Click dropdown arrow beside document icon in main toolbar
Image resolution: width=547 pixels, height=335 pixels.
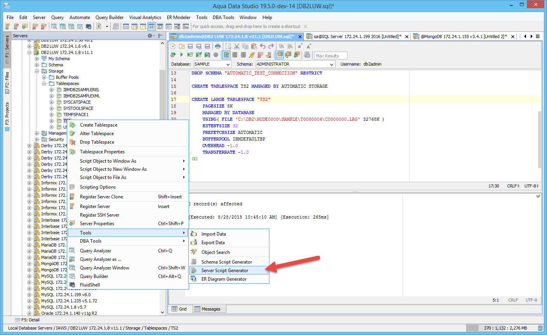107,26
